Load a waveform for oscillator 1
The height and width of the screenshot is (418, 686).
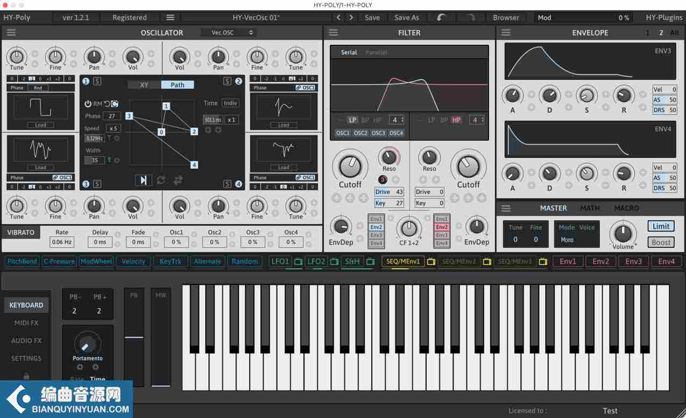point(40,125)
